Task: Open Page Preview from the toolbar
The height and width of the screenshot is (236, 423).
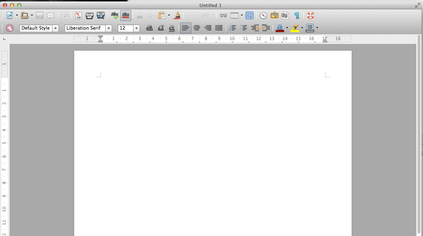Action: (101, 15)
